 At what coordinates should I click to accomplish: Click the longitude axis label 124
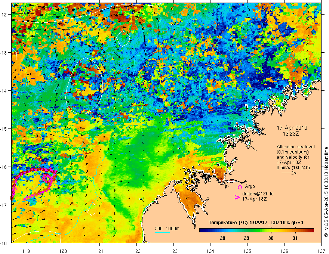coord(210,251)
